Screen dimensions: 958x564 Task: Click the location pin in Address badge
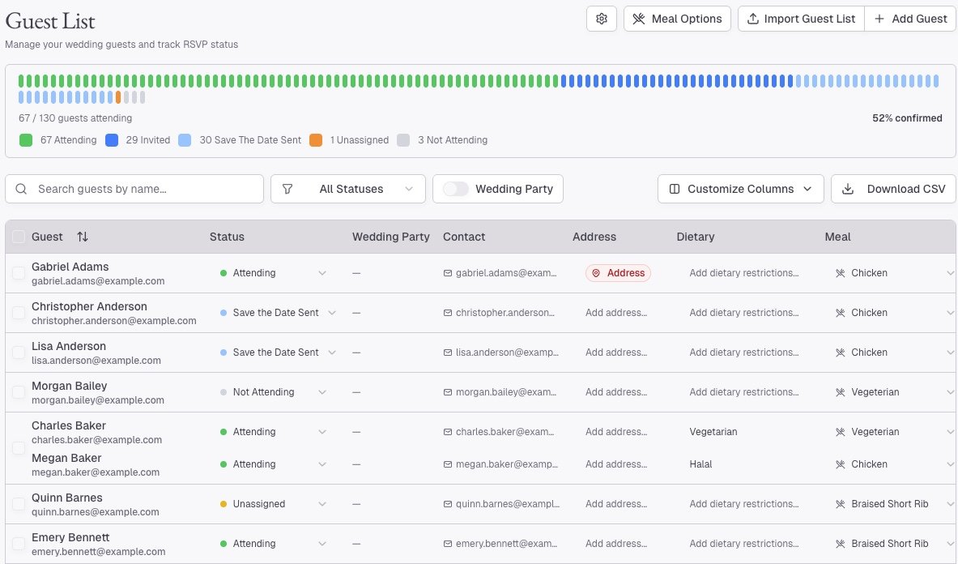pos(596,273)
